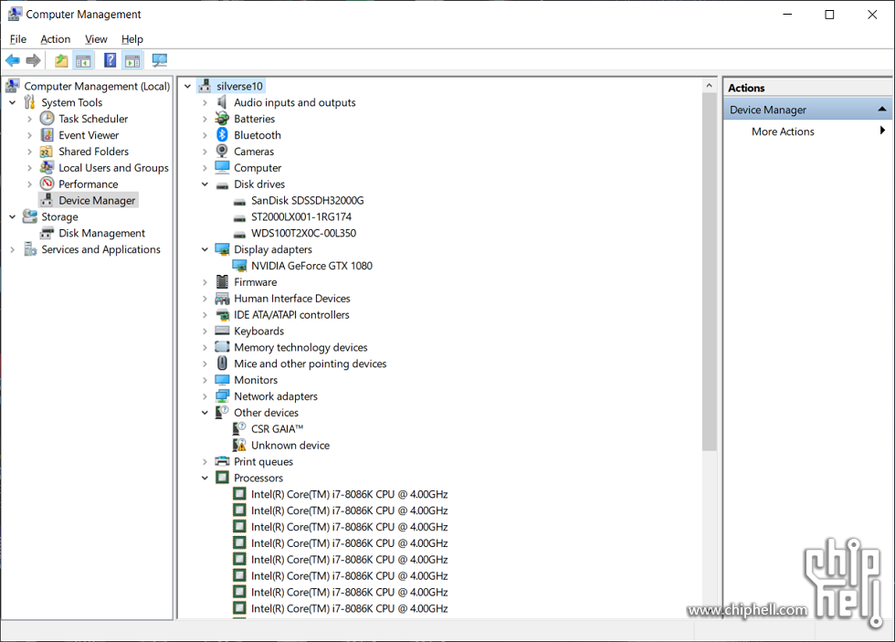
Task: Collapse the Display adapters category
Action: pyautogui.click(x=205, y=249)
